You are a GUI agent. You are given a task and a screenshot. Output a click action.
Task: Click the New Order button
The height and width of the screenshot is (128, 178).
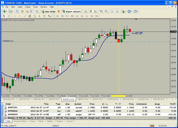(x=49, y=11)
